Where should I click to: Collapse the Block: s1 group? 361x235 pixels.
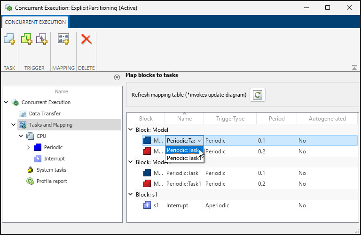(130, 194)
